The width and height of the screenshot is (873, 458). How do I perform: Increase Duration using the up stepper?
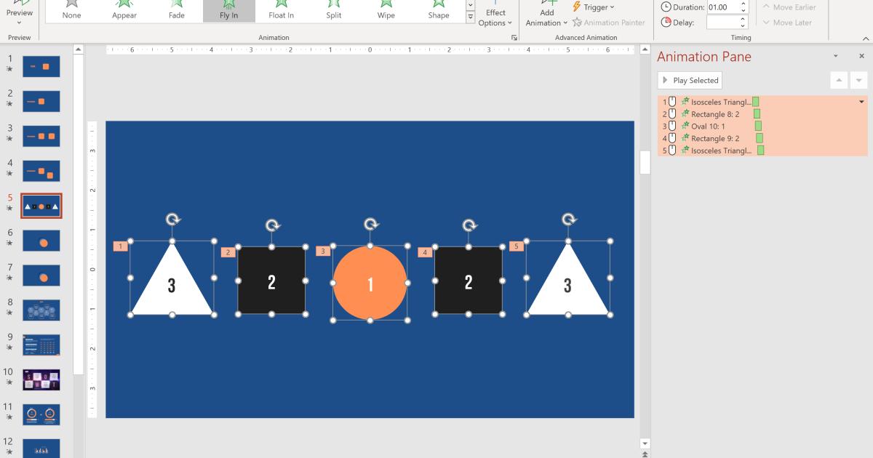pos(743,3)
